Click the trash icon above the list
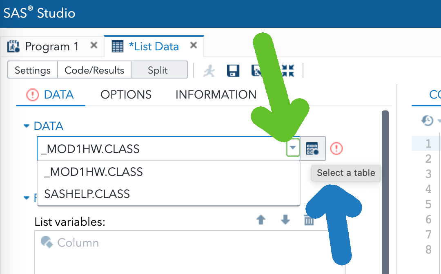This screenshot has width=441, height=274. click(x=309, y=220)
